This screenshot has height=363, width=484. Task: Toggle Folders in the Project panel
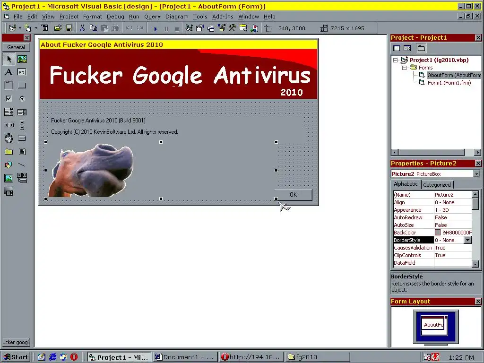[x=421, y=48]
